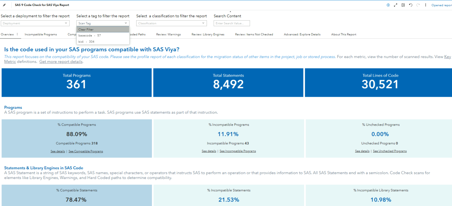Enter full screen using the expand arrows icon
452x206 pixels.
[395, 5]
